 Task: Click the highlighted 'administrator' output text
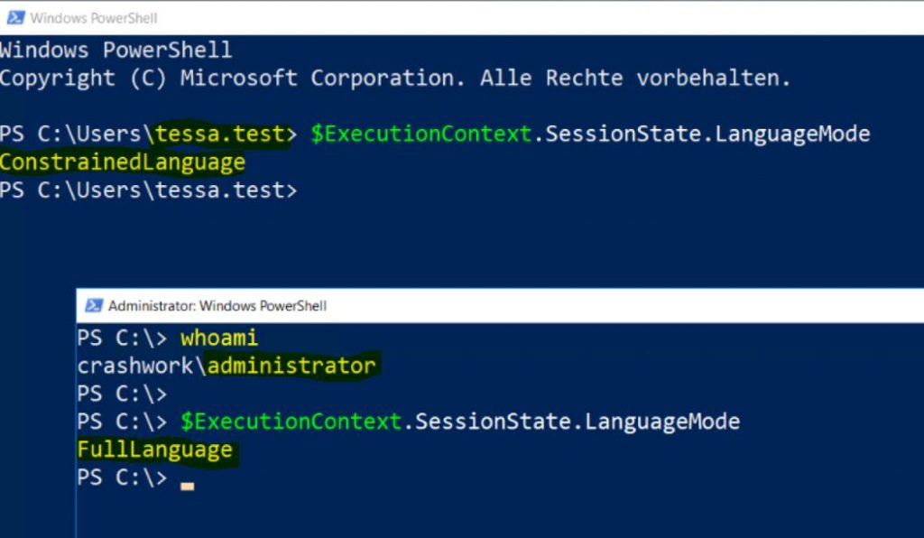(x=291, y=366)
